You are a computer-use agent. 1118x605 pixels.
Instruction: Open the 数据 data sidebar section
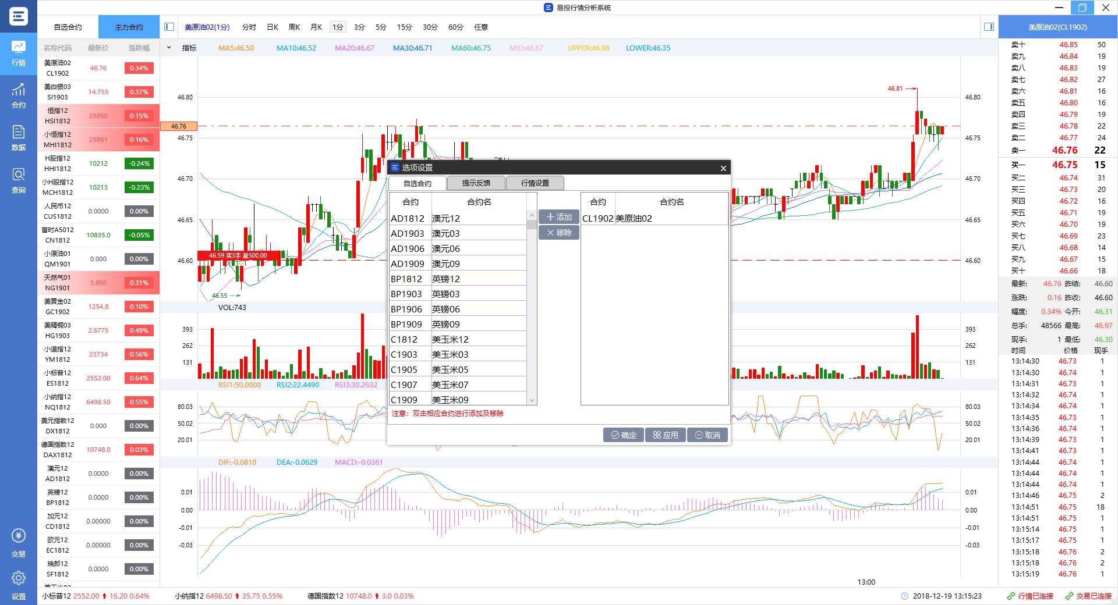tap(18, 138)
